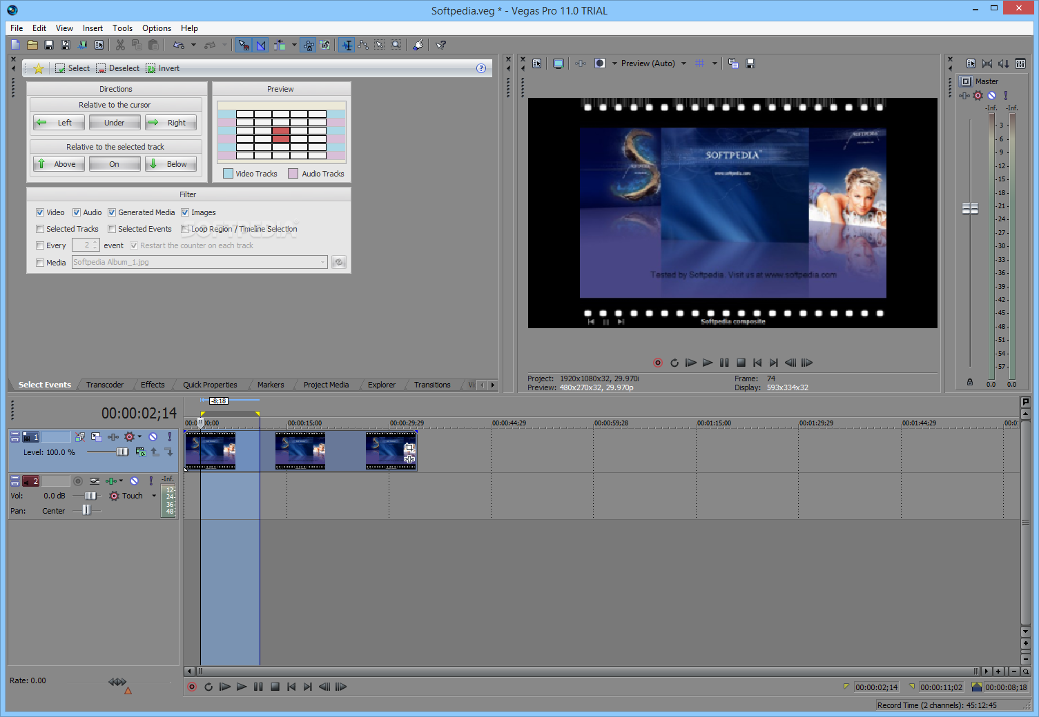Click the Deselect button
The image size is (1039, 717).
coord(117,68)
